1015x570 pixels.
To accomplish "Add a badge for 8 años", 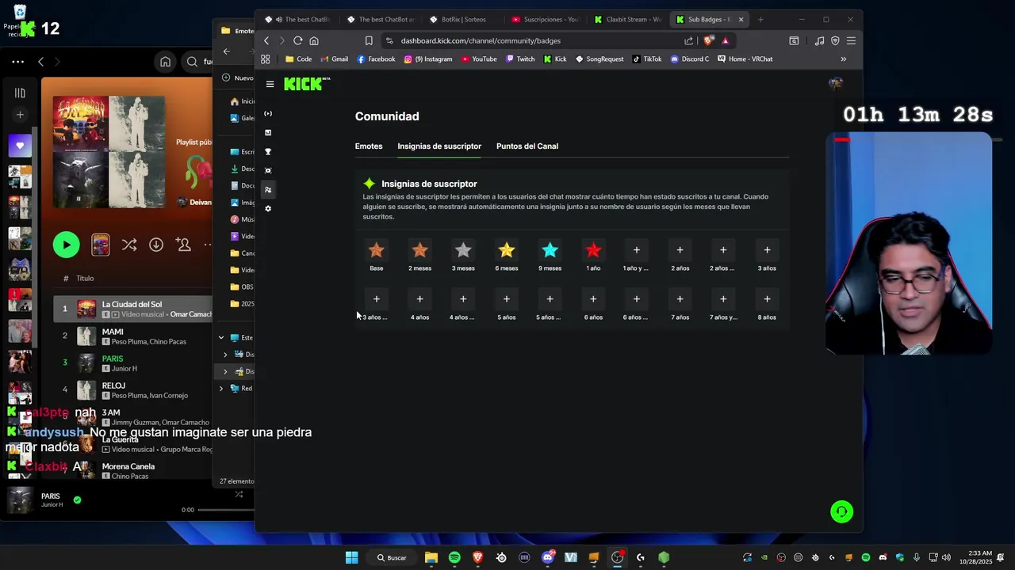I will point(767,299).
